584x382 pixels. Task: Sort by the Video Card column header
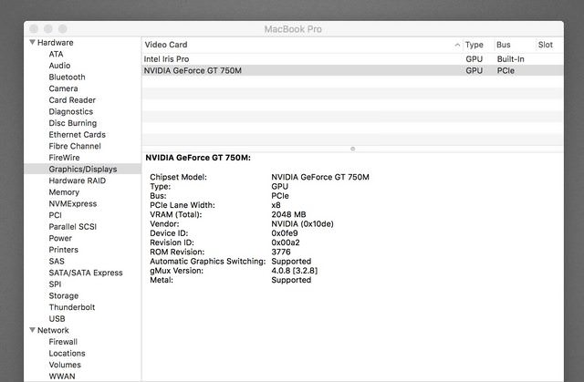pyautogui.click(x=166, y=45)
